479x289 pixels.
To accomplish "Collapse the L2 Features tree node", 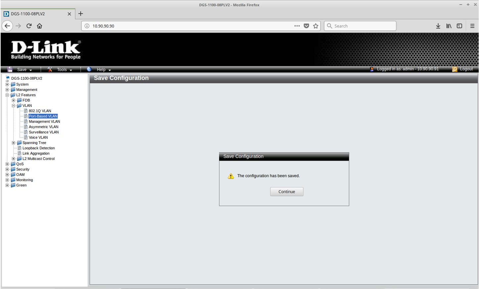I will click(7, 95).
